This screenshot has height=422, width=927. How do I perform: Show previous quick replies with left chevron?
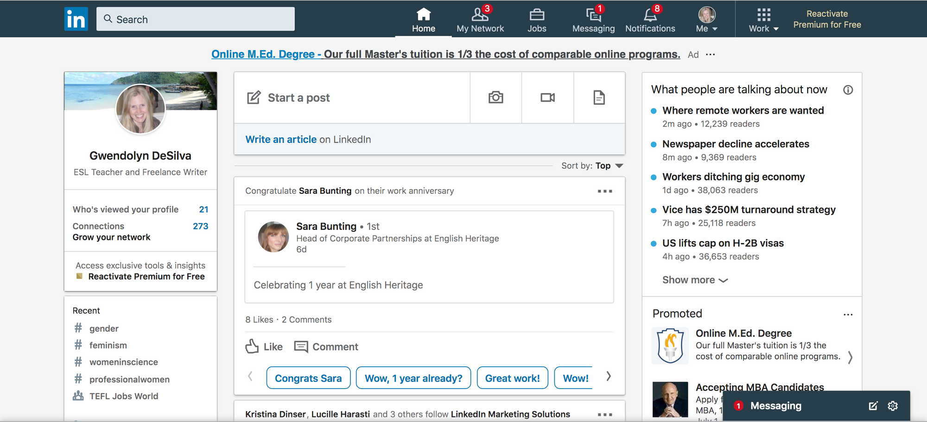250,376
